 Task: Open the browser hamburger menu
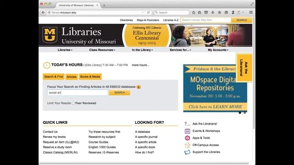pyautogui.click(x=251, y=12)
